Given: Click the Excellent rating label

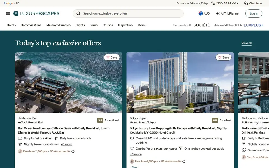Looking at the screenshot, I should 225,120.
